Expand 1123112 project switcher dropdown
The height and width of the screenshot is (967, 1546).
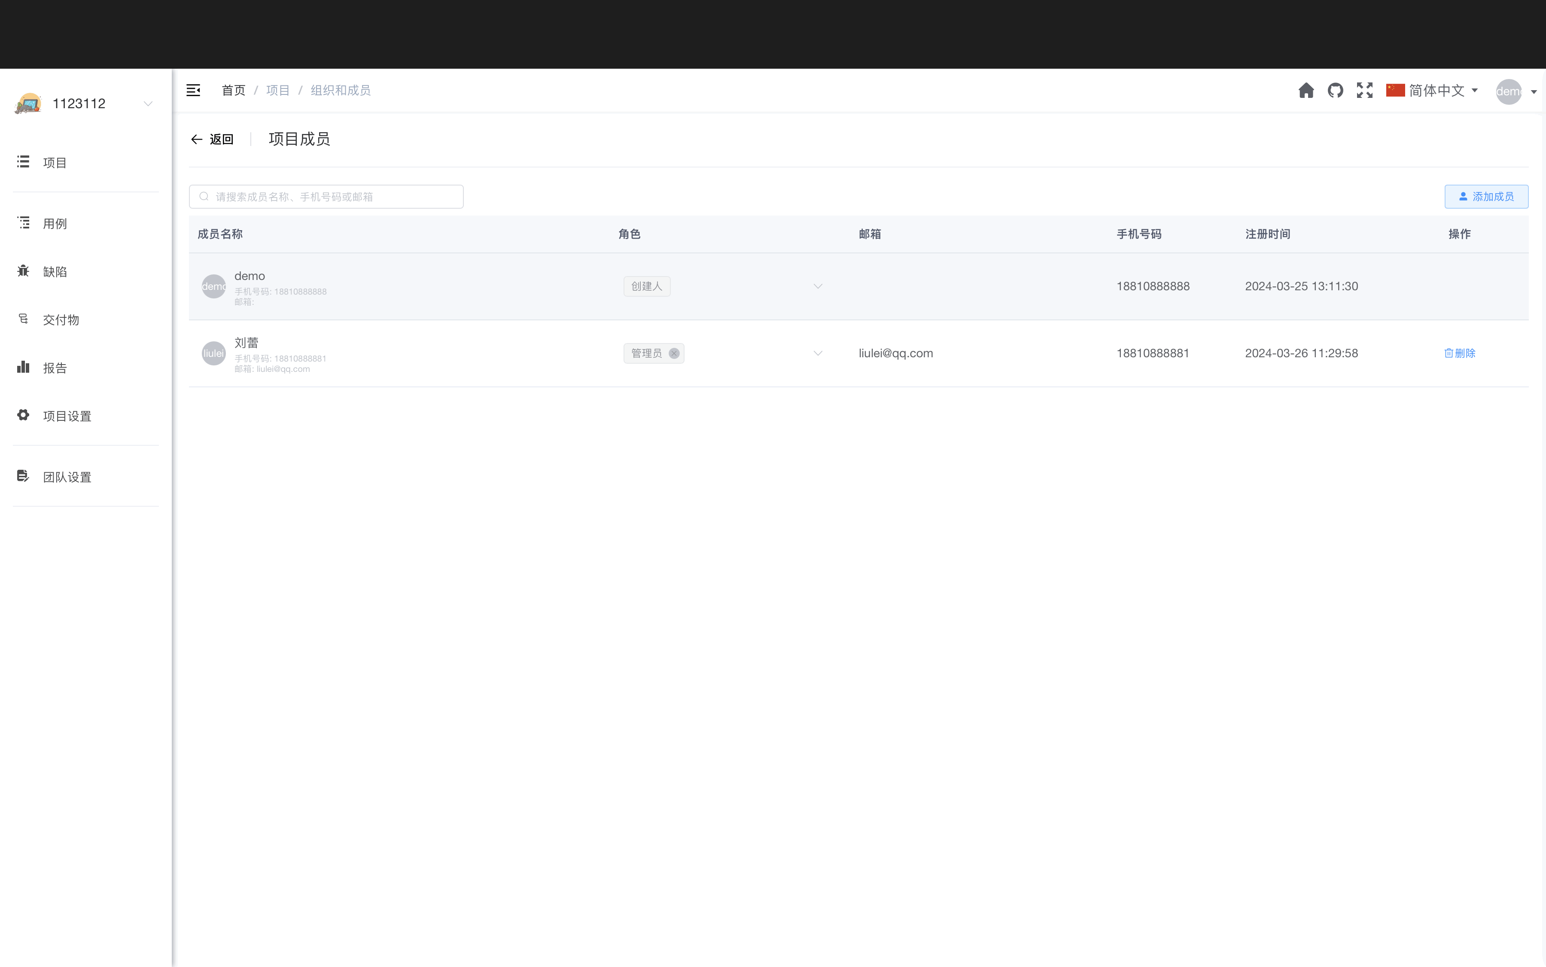pyautogui.click(x=148, y=103)
